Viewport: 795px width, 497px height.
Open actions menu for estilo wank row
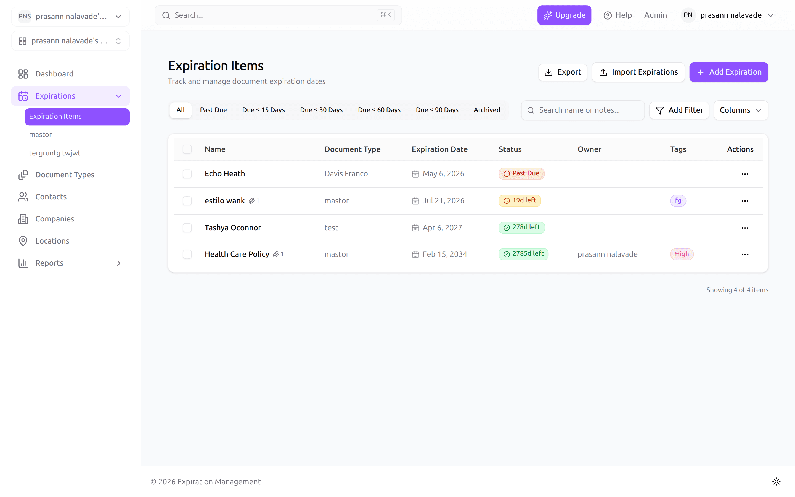pos(745,201)
